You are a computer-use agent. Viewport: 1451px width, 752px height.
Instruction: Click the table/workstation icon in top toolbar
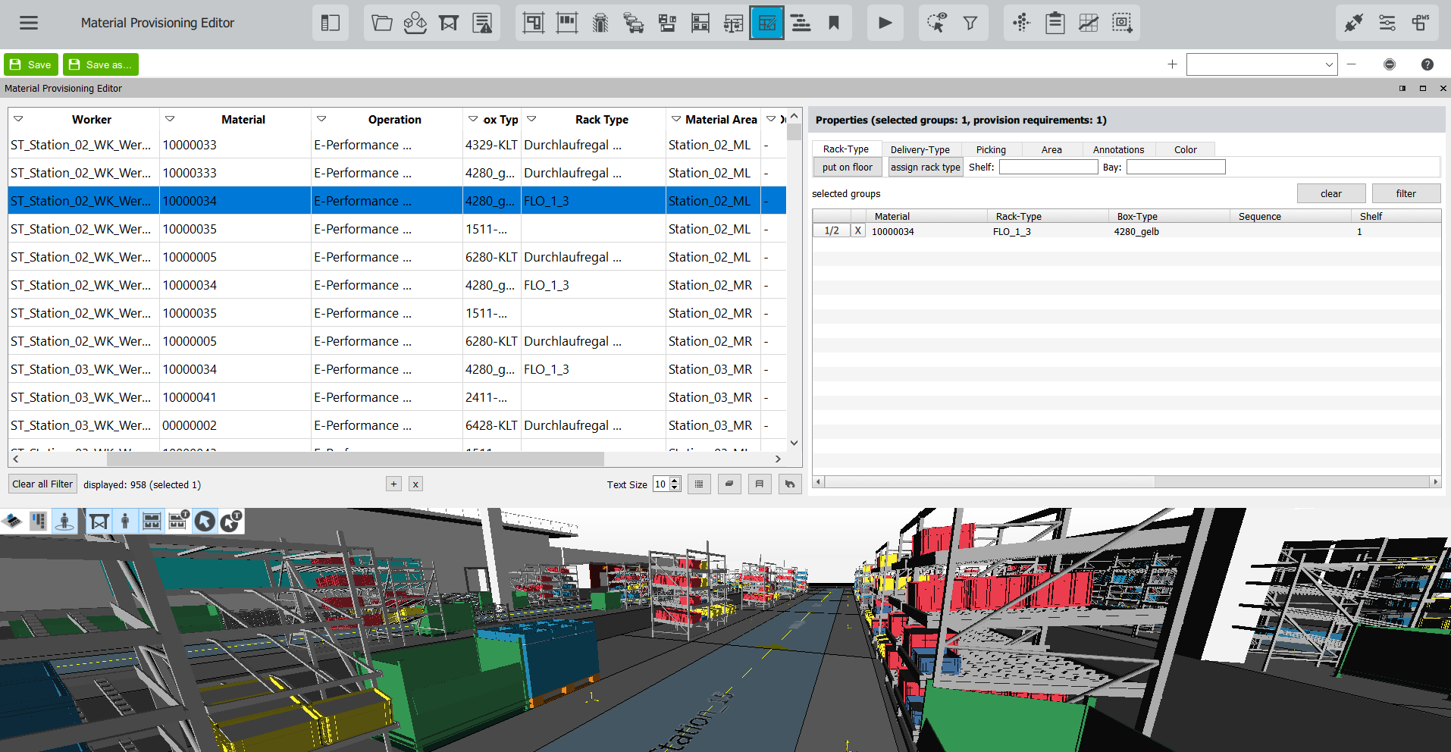coord(449,23)
